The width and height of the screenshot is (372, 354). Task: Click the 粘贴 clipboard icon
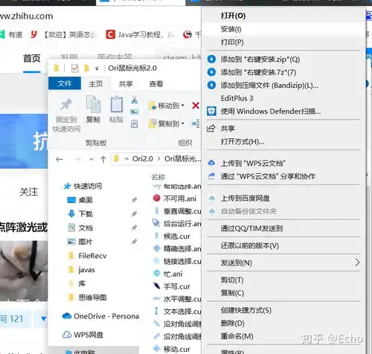116,104
